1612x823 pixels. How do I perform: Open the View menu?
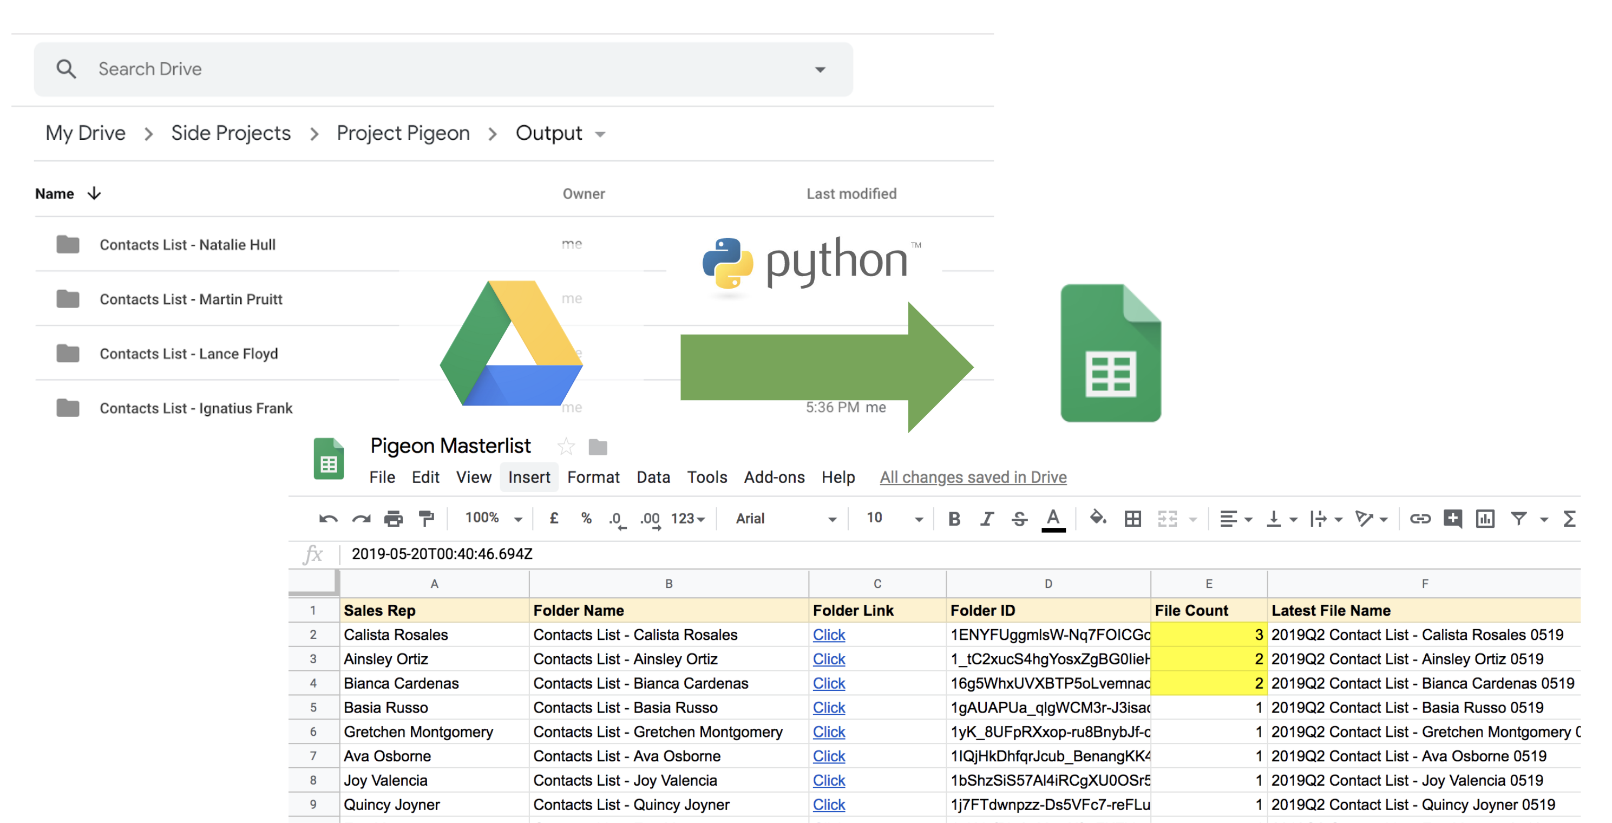(x=474, y=477)
